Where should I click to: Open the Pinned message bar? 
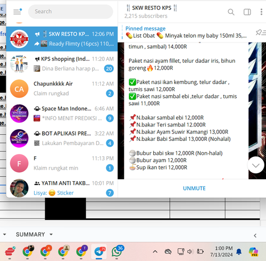[186, 32]
